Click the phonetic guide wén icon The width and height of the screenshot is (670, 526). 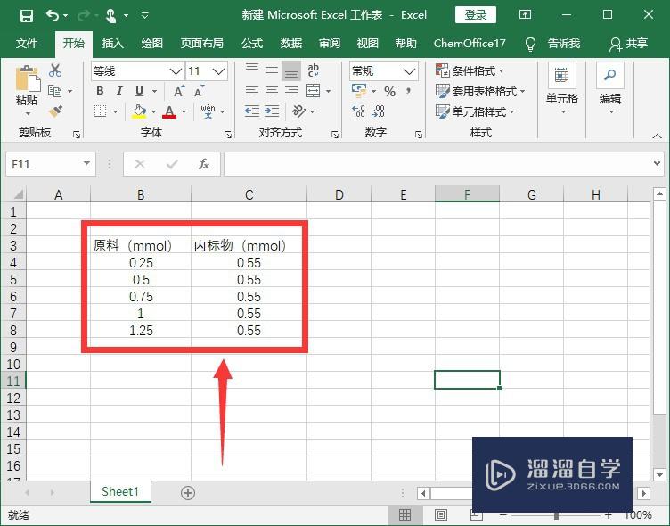[x=208, y=111]
